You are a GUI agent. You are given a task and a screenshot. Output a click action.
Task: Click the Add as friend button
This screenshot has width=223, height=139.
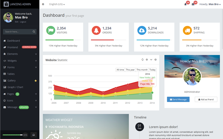(x=206, y=99)
